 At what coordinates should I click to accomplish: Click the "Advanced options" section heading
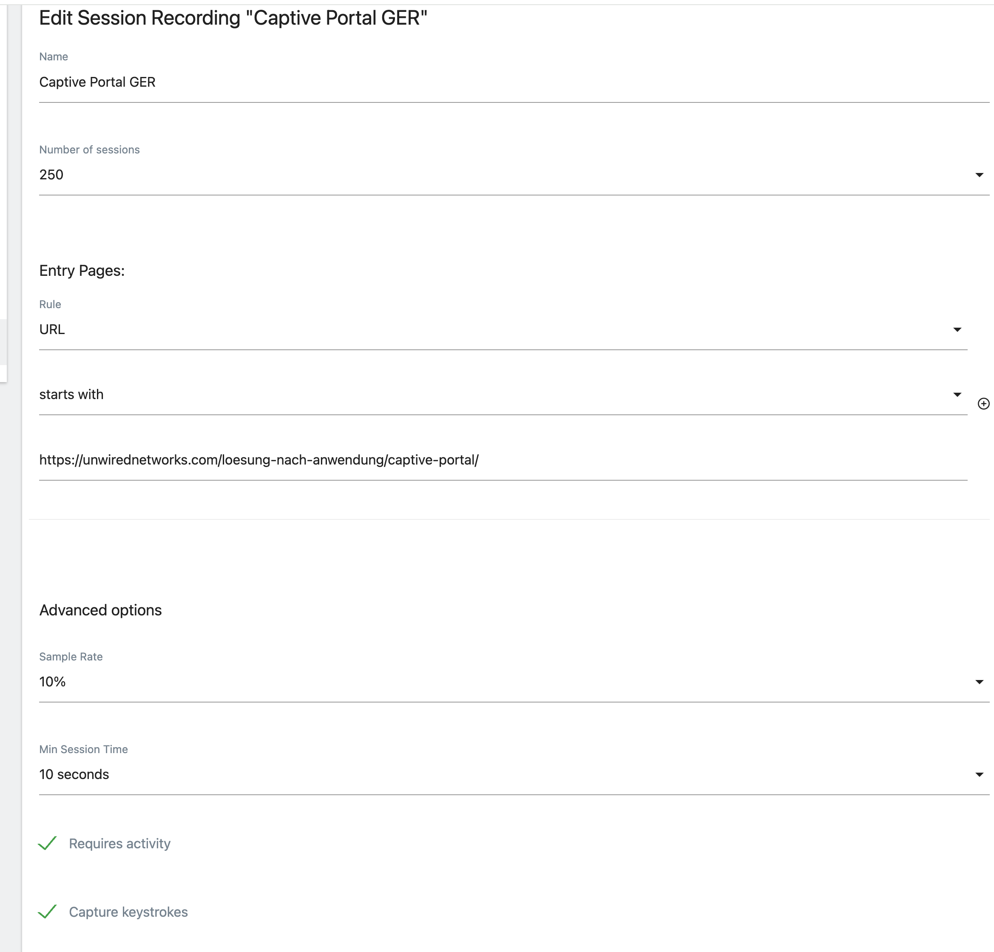(100, 610)
